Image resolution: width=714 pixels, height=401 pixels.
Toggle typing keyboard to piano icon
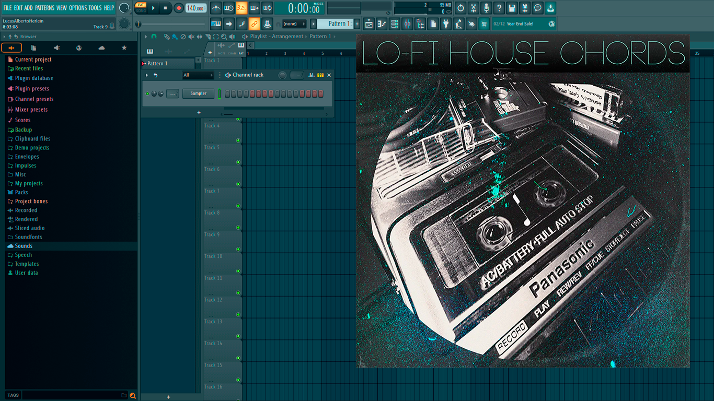(216, 23)
